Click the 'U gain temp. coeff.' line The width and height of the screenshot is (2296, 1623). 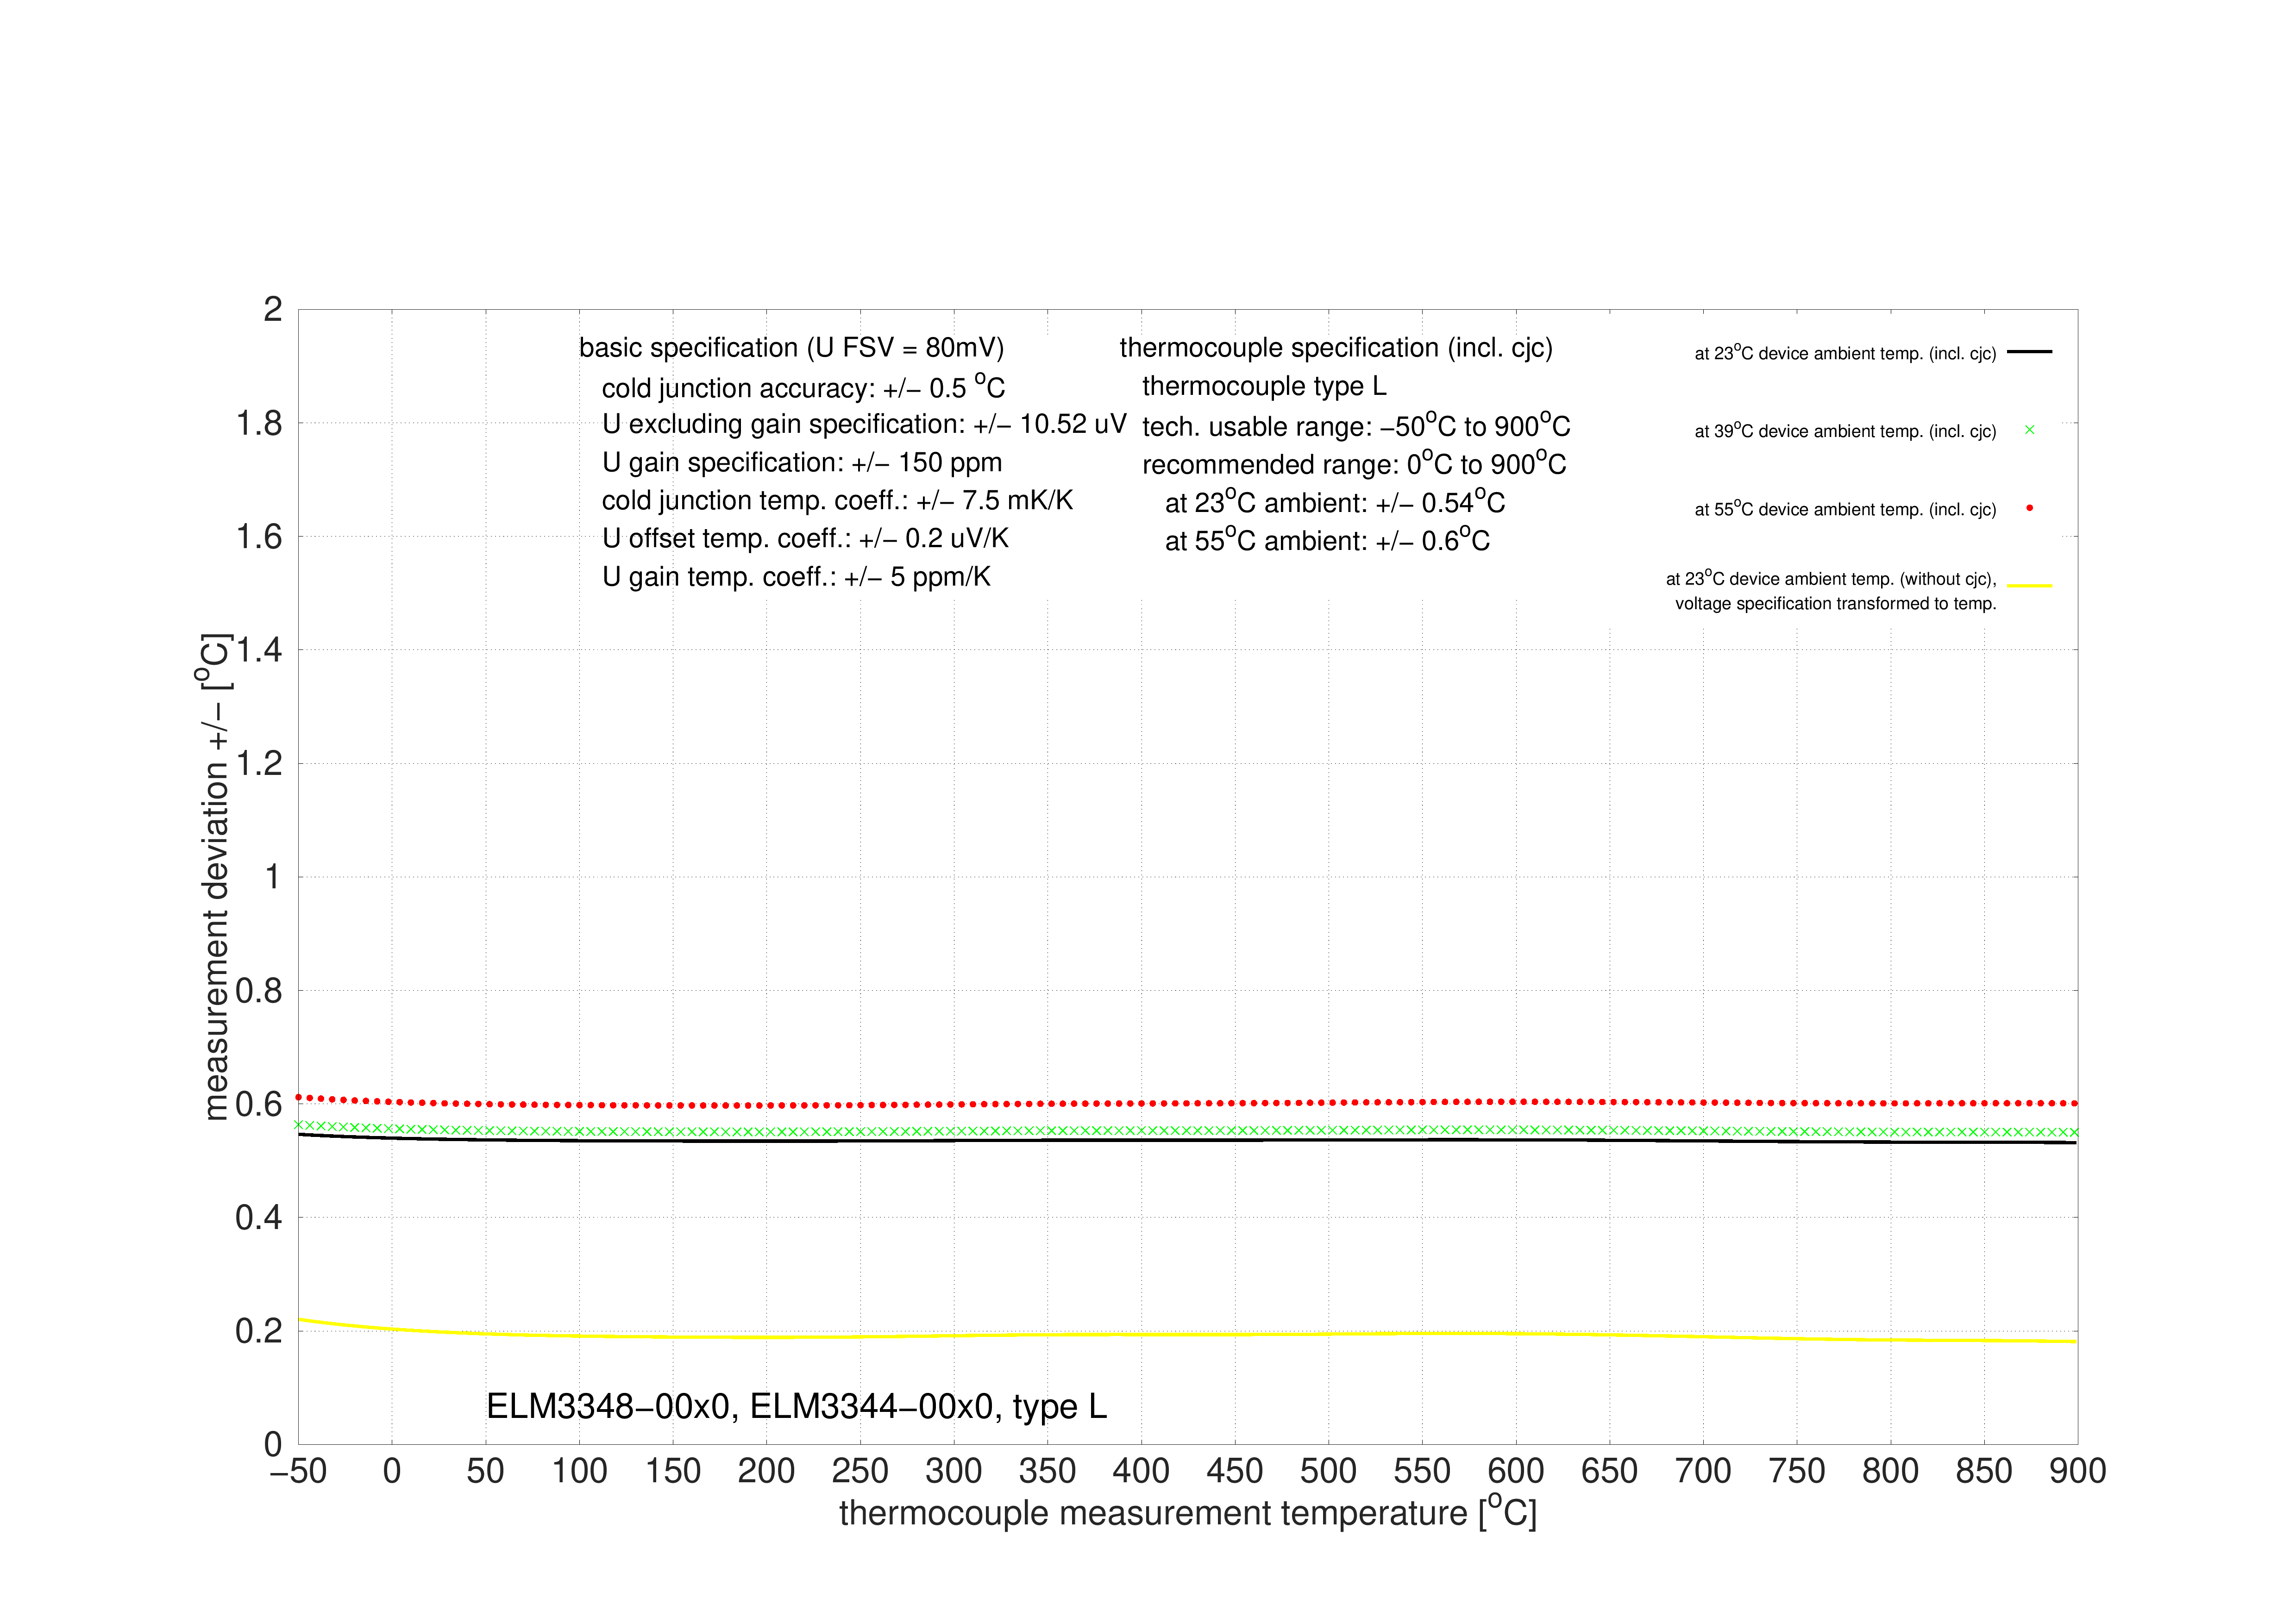pyautogui.click(x=796, y=577)
